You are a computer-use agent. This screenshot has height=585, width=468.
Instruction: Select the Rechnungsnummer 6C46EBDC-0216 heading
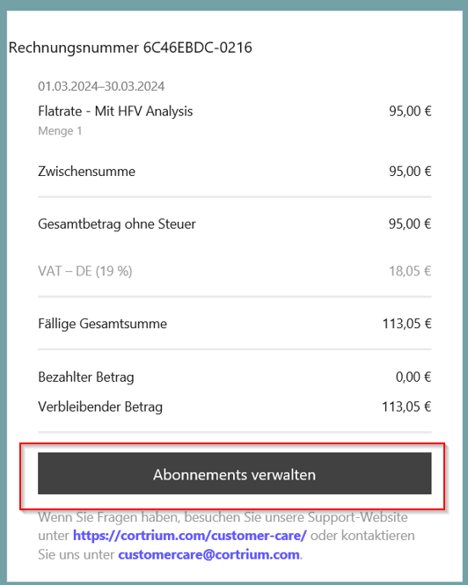tap(130, 48)
